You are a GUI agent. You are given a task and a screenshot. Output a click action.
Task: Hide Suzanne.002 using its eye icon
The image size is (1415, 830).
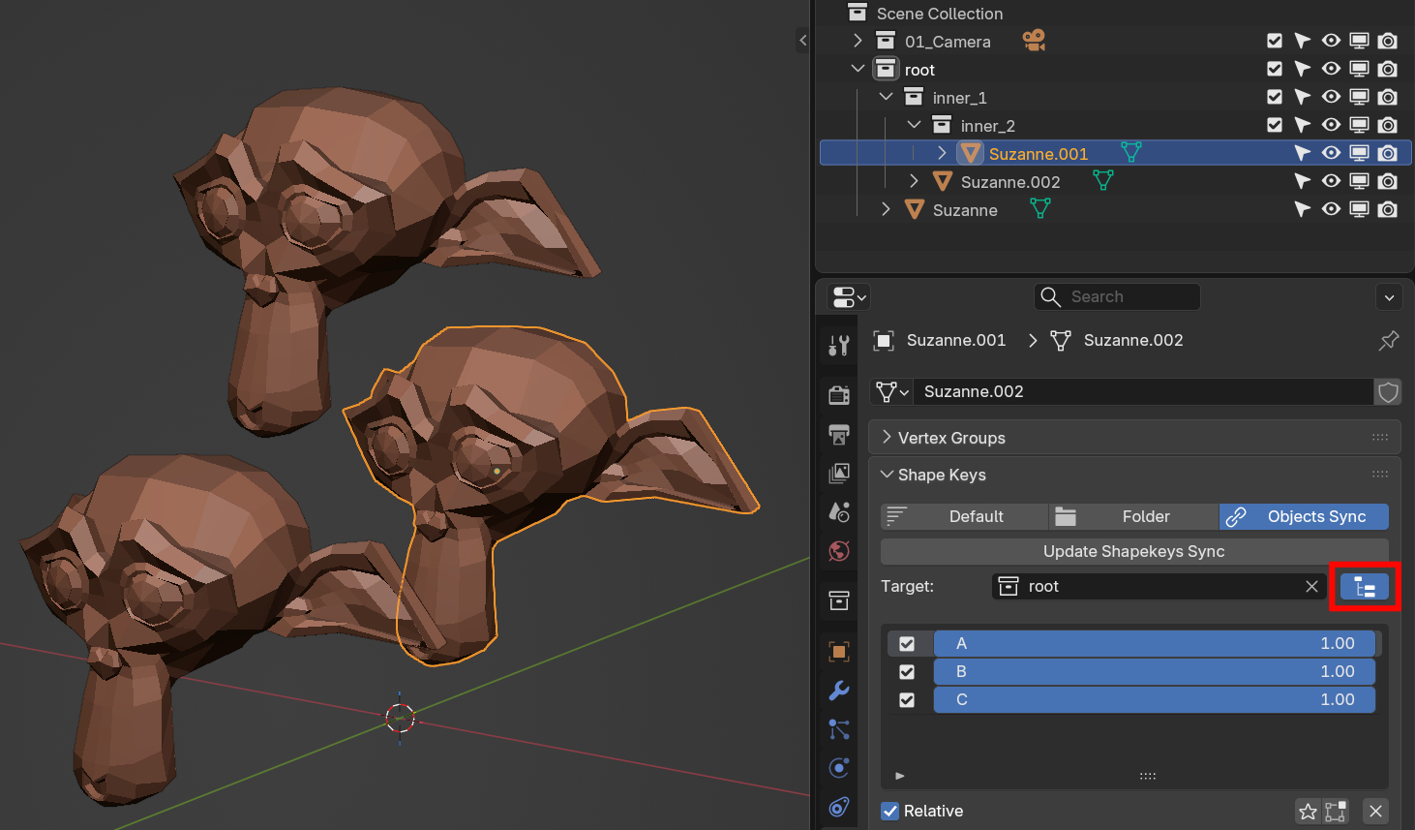(x=1331, y=182)
